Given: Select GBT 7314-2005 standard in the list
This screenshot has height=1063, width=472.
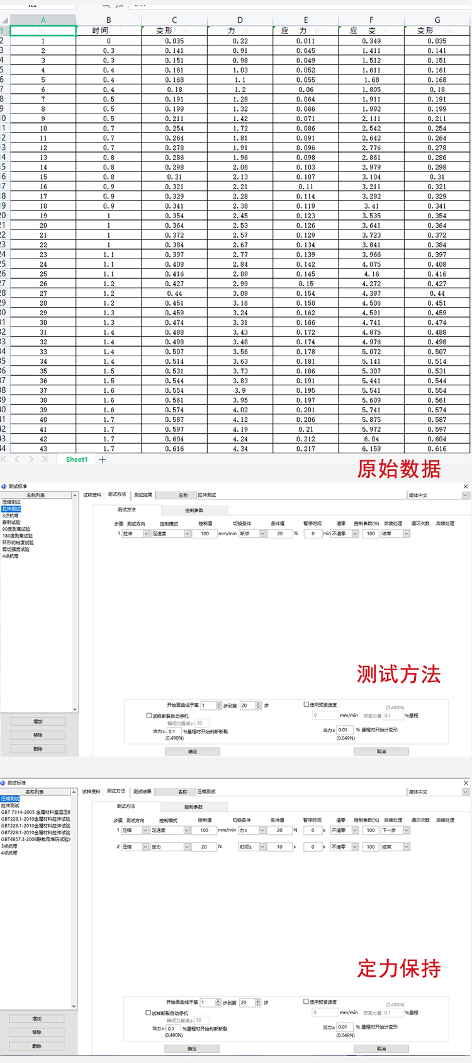Looking at the screenshot, I should click(35, 812).
